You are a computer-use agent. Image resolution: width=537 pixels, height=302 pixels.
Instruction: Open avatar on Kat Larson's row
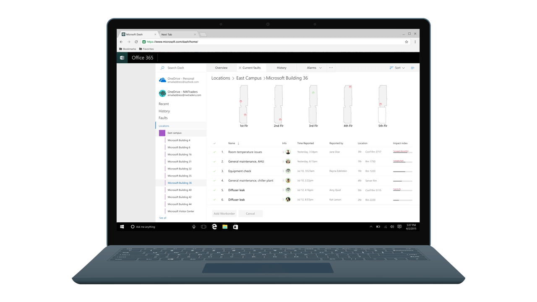click(288, 200)
